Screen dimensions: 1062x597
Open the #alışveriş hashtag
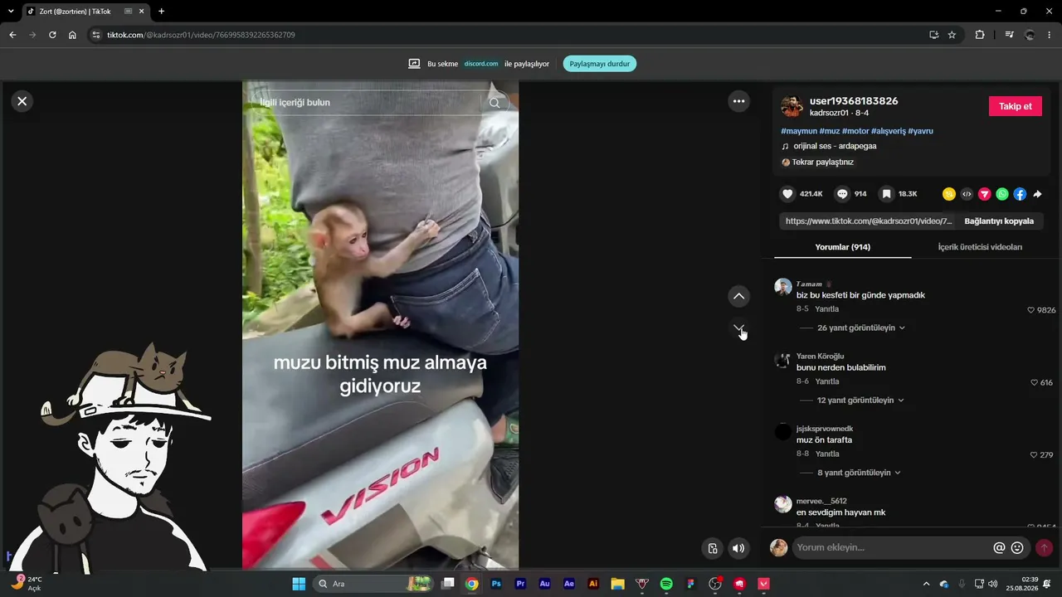point(888,131)
